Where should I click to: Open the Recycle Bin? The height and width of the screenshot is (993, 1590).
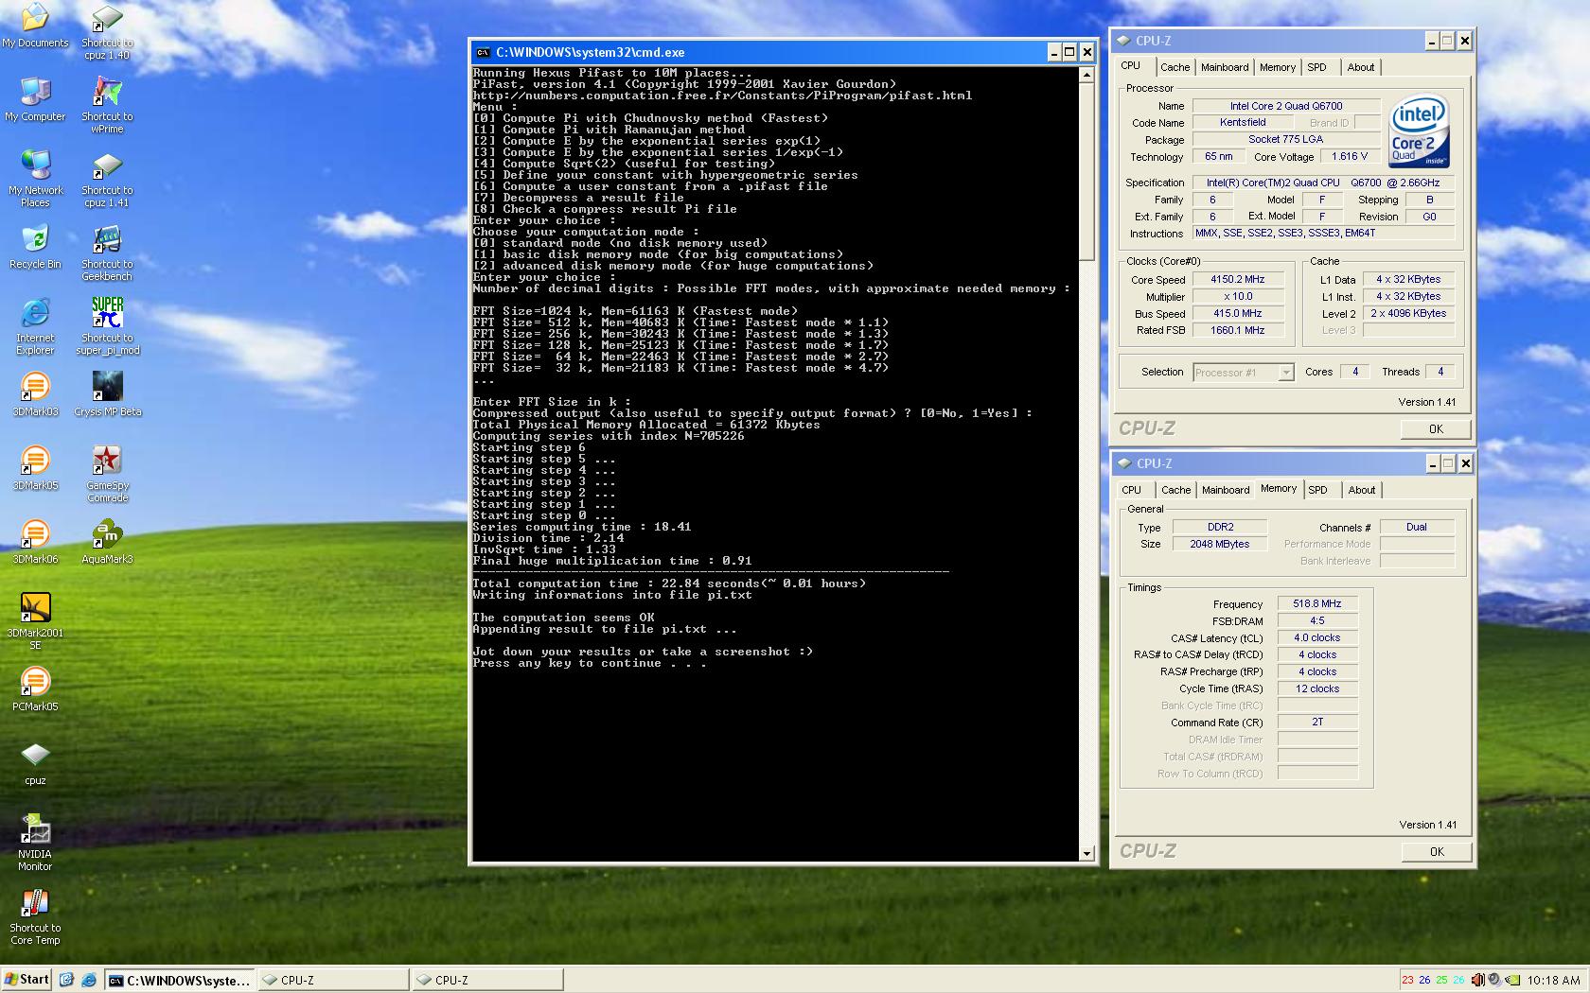(35, 247)
